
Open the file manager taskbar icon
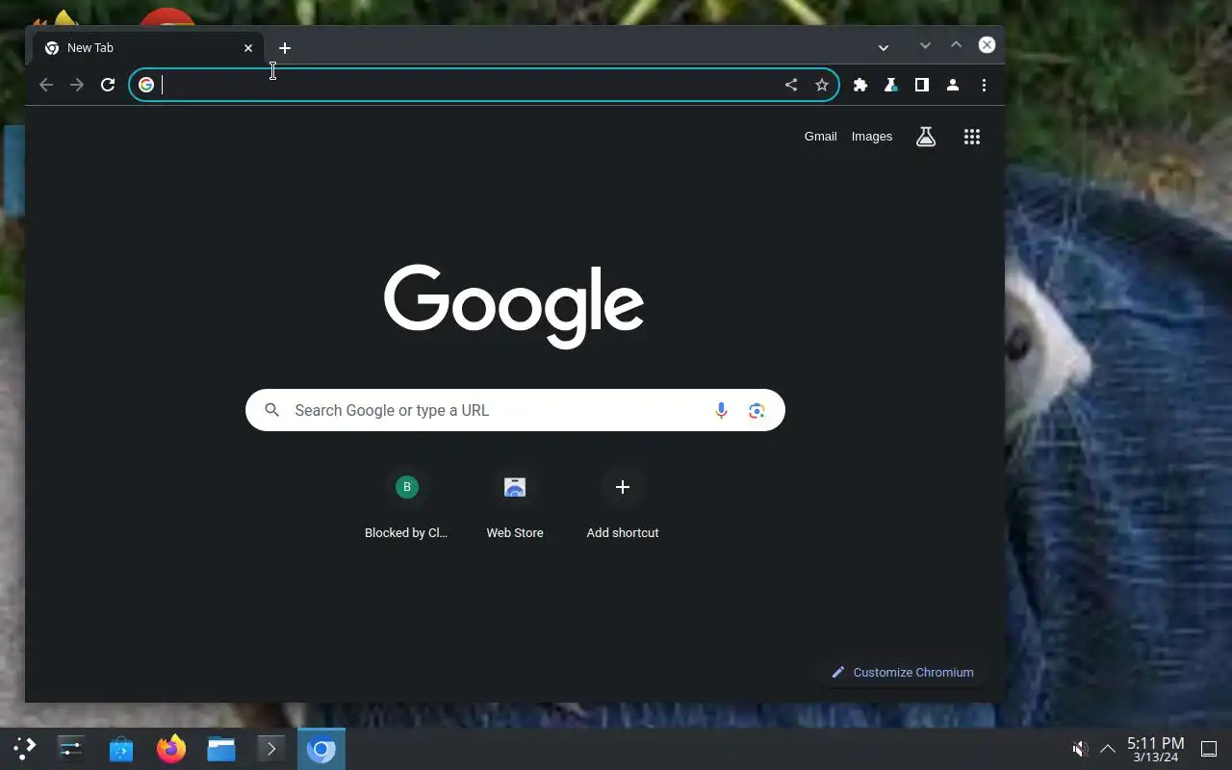[221, 748]
